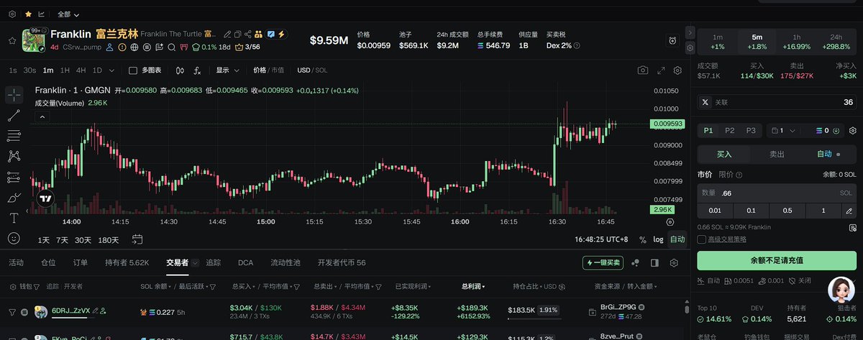Viewport: 863px width, 340px height.
Task: Click the 一键买卖 button
Action: coord(603,263)
